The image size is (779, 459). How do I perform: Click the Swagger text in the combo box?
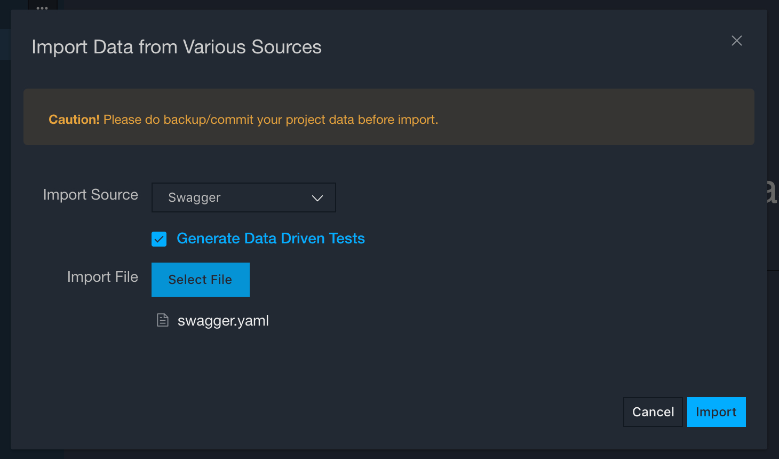194,197
